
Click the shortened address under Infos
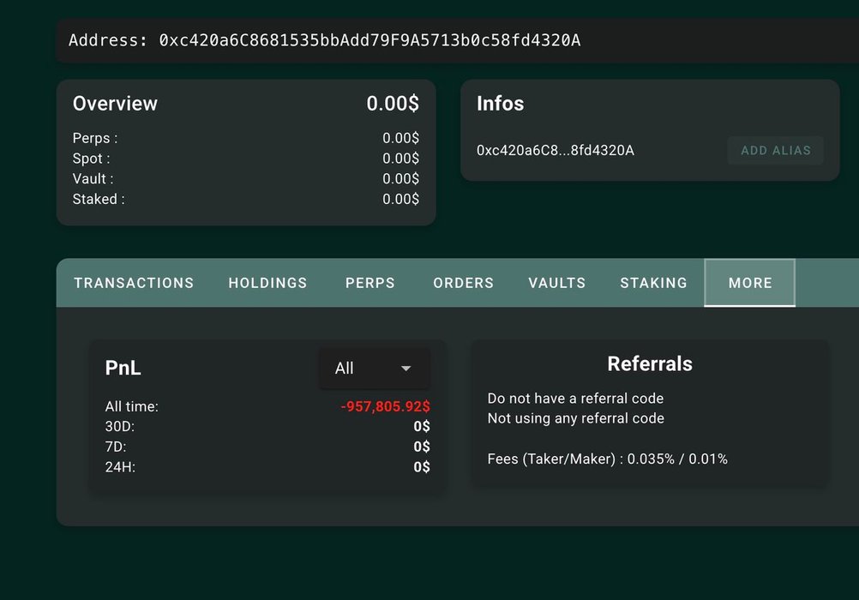coord(555,151)
